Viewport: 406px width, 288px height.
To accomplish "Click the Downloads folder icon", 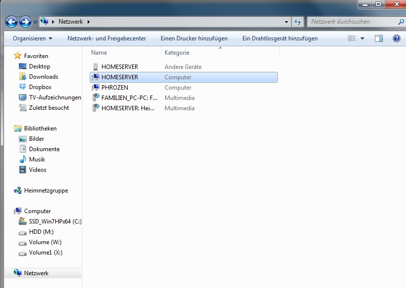I will (23, 76).
